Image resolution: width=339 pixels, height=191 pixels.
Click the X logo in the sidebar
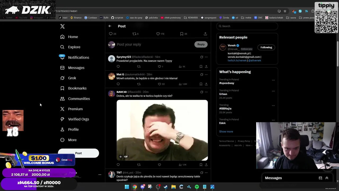coord(63,26)
